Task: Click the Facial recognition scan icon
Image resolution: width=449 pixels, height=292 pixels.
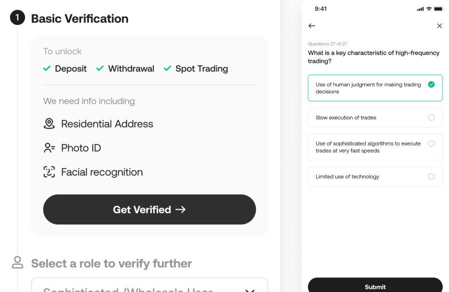Action: click(49, 172)
